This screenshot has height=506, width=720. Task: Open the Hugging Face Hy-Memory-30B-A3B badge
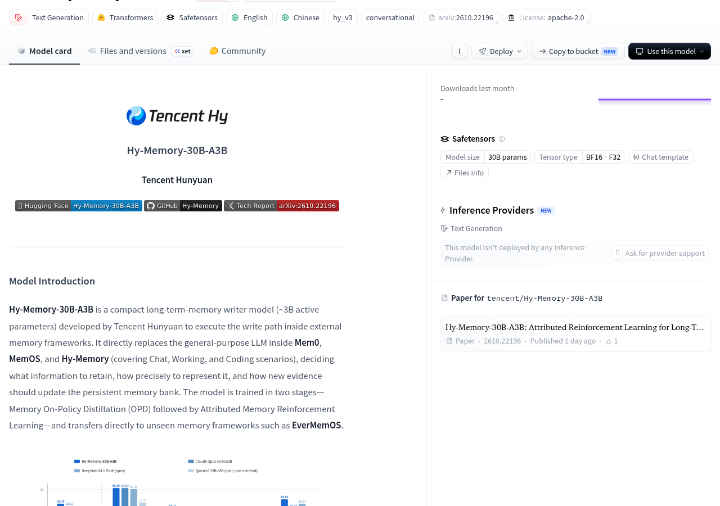point(79,206)
